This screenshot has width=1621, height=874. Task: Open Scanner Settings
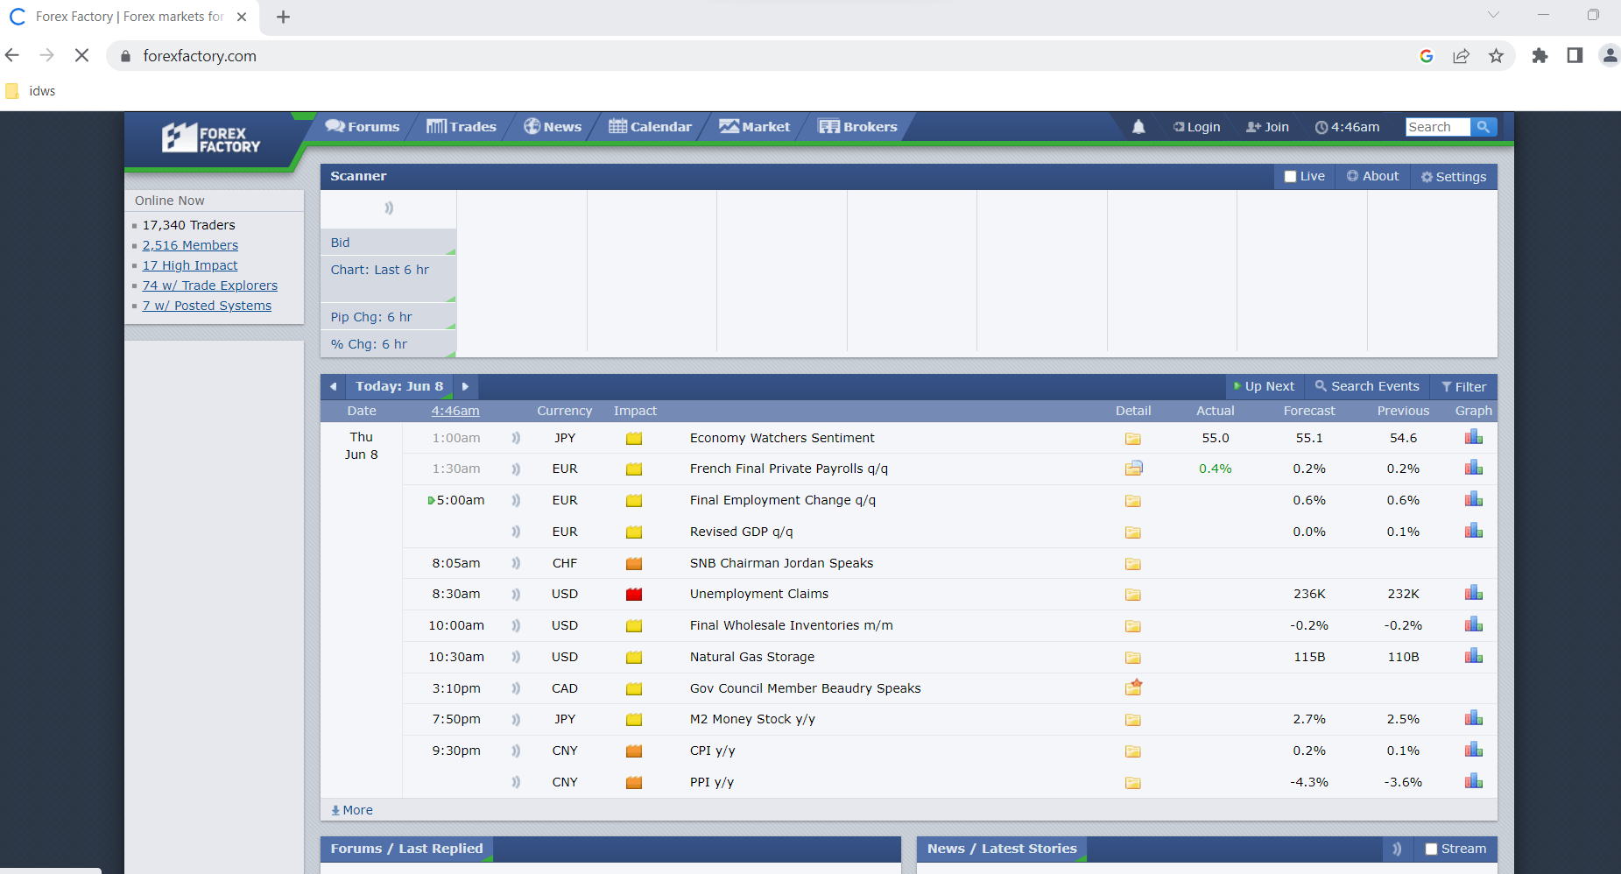coord(1454,177)
